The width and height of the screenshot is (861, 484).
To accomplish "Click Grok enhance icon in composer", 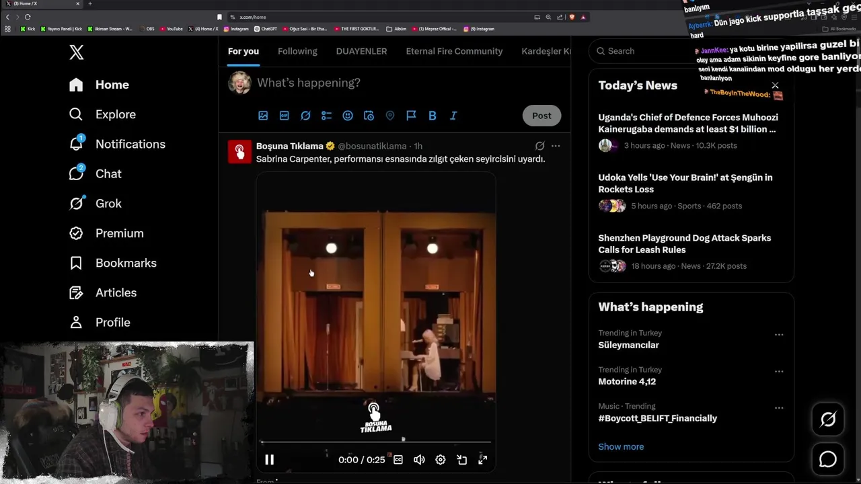I will point(305,116).
